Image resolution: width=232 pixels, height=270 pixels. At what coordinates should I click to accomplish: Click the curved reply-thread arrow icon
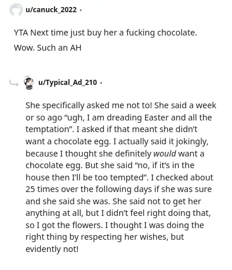pos(14,83)
